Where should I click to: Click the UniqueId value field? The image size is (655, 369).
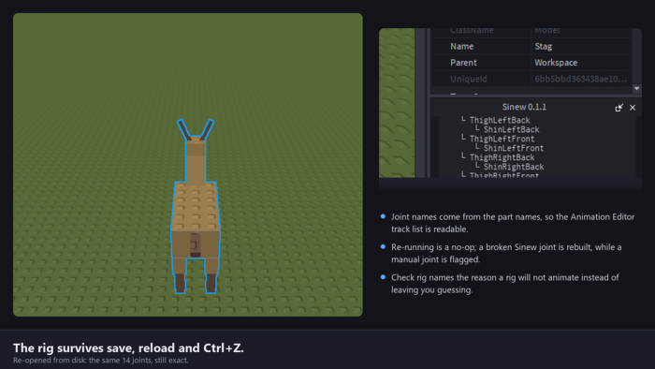pyautogui.click(x=582, y=79)
